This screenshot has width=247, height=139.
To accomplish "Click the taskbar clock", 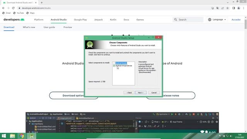I will 240,136.
